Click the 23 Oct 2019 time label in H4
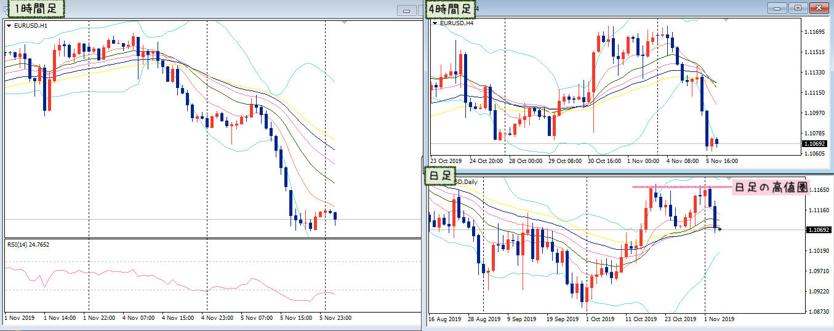The width and height of the screenshot is (834, 331). (x=446, y=161)
